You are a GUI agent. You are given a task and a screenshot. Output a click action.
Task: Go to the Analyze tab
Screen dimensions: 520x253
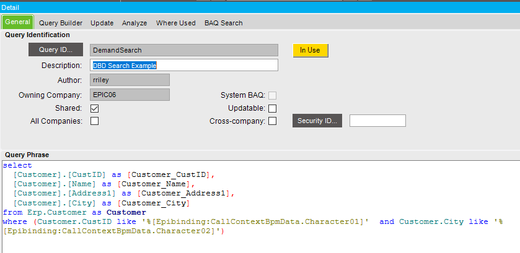134,23
